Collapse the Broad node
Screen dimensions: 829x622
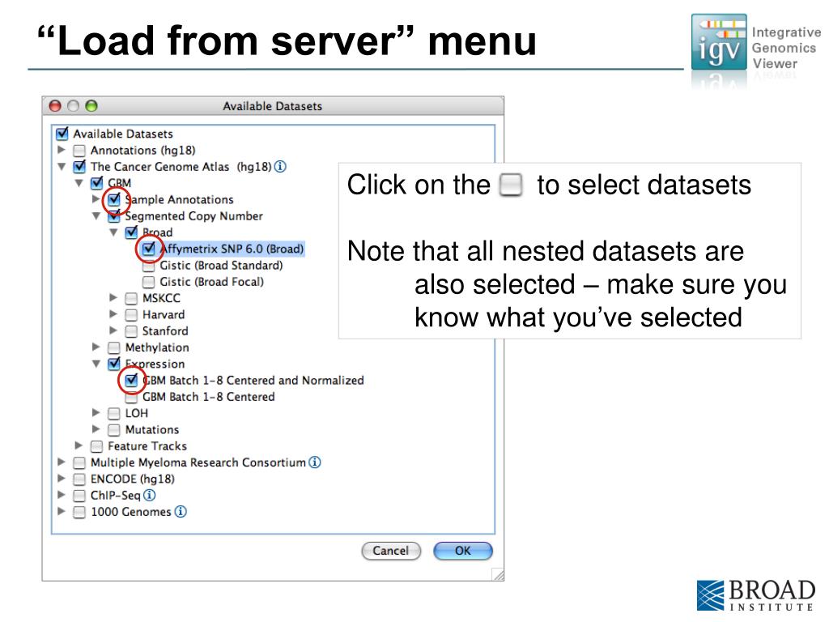(x=113, y=232)
